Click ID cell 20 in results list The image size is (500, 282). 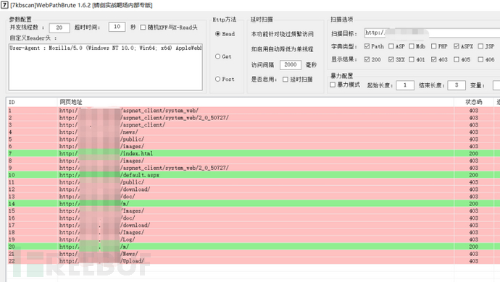(12, 247)
